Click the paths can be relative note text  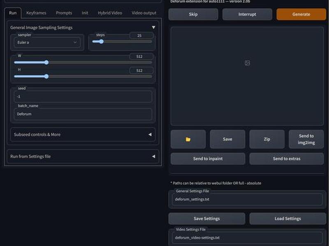[216, 183]
